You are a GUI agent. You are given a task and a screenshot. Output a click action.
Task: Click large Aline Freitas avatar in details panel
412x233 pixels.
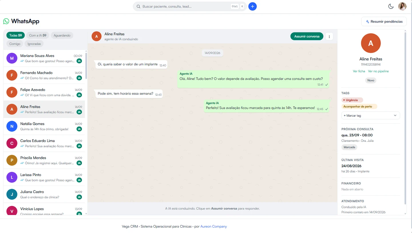371,43
